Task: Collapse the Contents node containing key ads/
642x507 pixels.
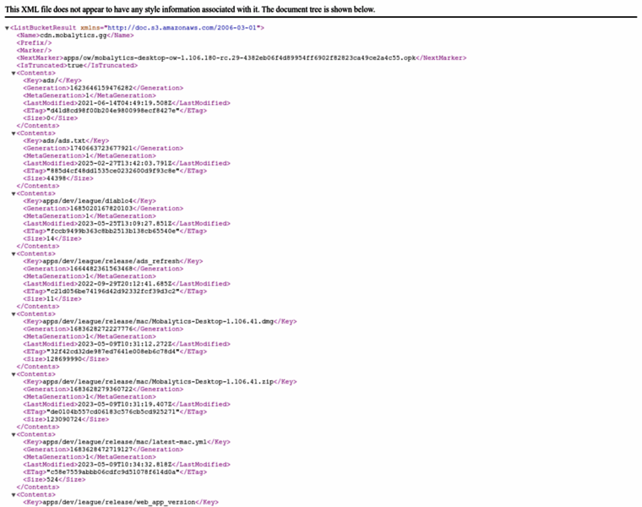Action: [x=14, y=74]
